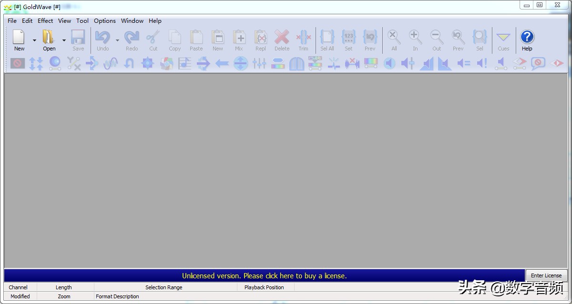
Task: Click the 'Unlicensed version' buy license banner
Action: click(265, 276)
